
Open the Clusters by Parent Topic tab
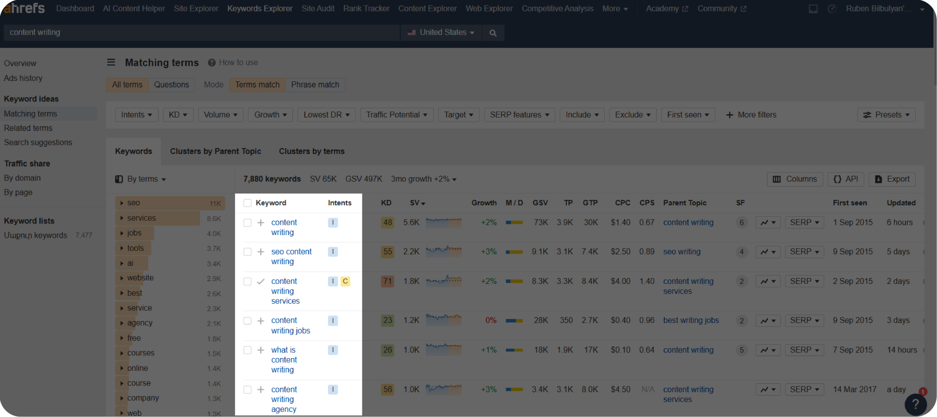tap(215, 151)
